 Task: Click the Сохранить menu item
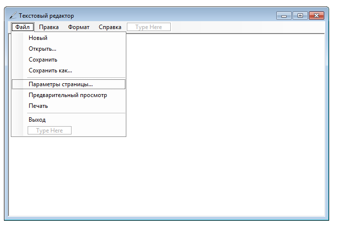[69, 60]
